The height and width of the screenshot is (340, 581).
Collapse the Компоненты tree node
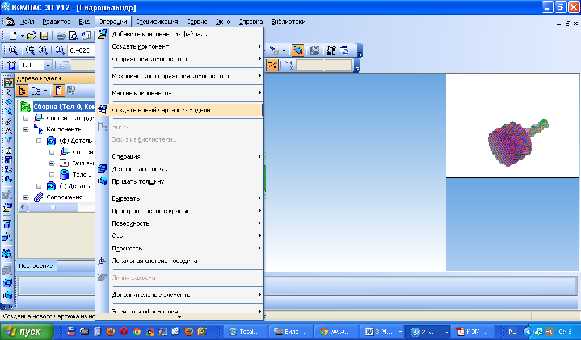pos(26,129)
